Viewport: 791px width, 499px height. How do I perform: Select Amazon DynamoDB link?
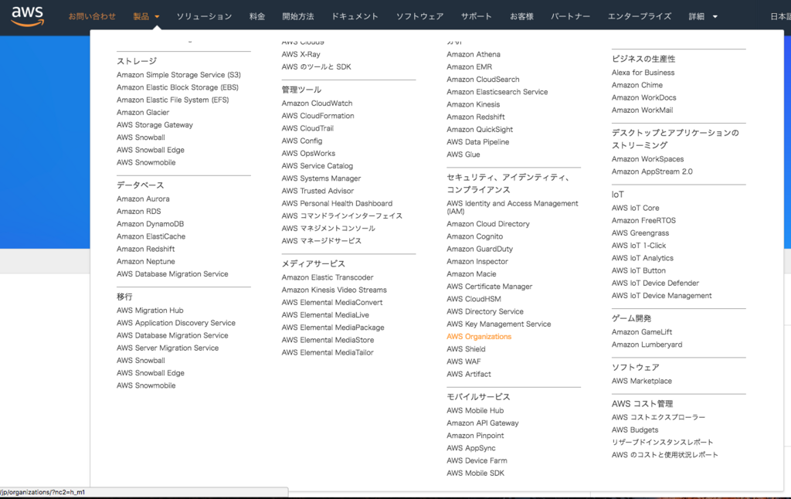150,224
